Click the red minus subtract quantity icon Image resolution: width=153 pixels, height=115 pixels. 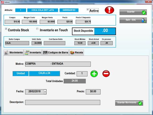[x=106, y=73]
